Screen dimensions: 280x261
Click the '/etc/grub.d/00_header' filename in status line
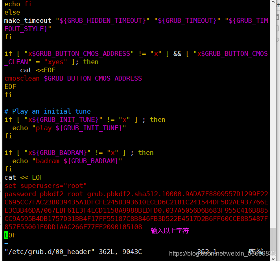pos(50,252)
